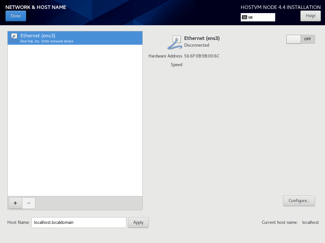Open the Help! documentation button
Image resolution: width=325 pixels, height=243 pixels.
(311, 16)
